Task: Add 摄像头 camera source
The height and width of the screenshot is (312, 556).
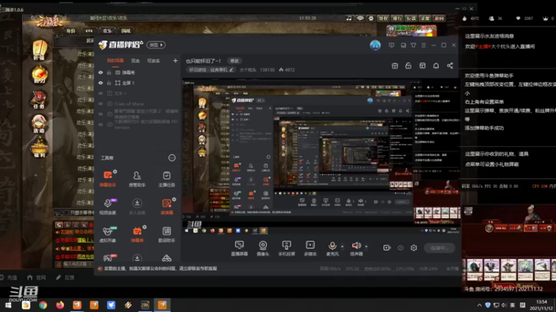Action: (x=263, y=248)
